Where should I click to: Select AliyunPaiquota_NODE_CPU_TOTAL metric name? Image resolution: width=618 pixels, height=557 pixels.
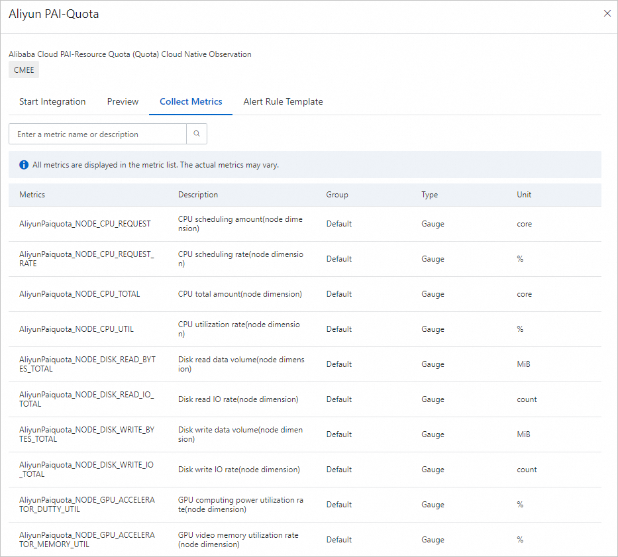pyautogui.click(x=79, y=294)
